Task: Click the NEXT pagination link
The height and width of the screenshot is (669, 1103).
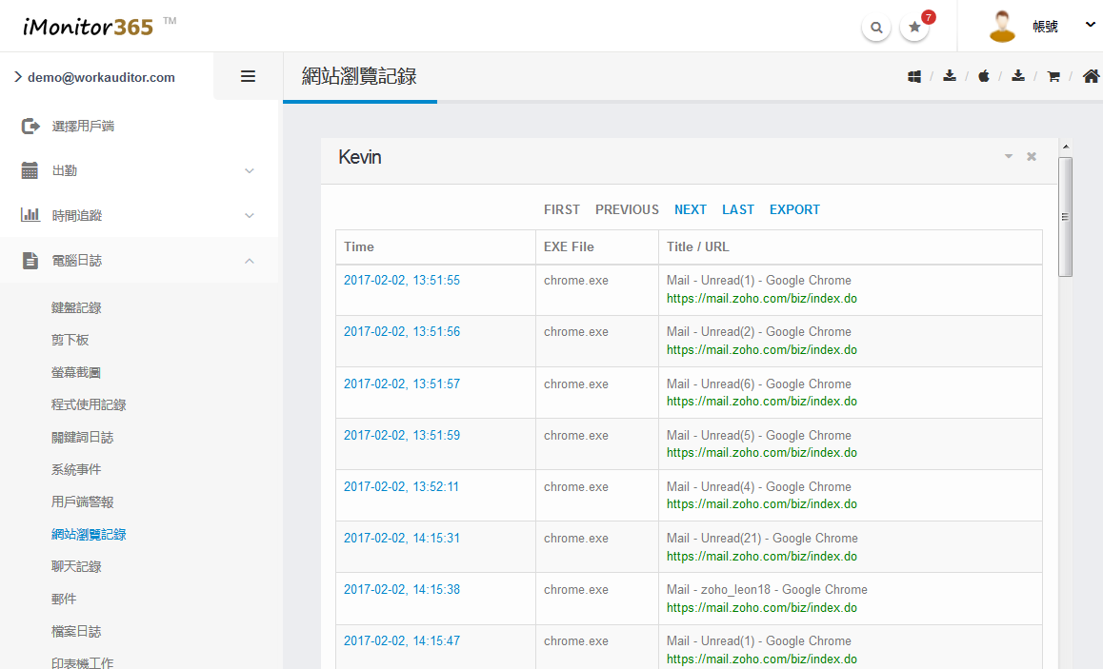Action: coord(691,210)
